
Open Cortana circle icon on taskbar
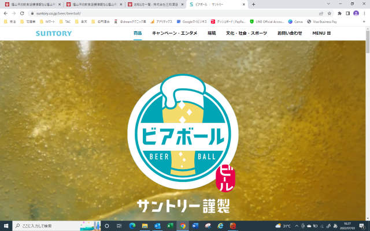click(106, 226)
